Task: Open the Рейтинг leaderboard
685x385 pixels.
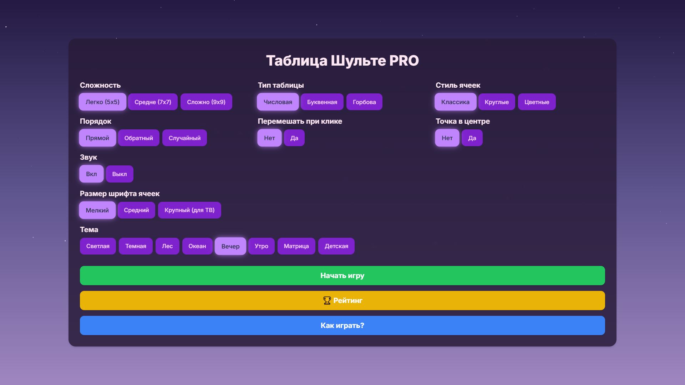Action: [342, 301]
